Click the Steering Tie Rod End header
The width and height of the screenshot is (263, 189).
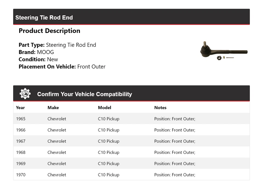click(x=44, y=18)
